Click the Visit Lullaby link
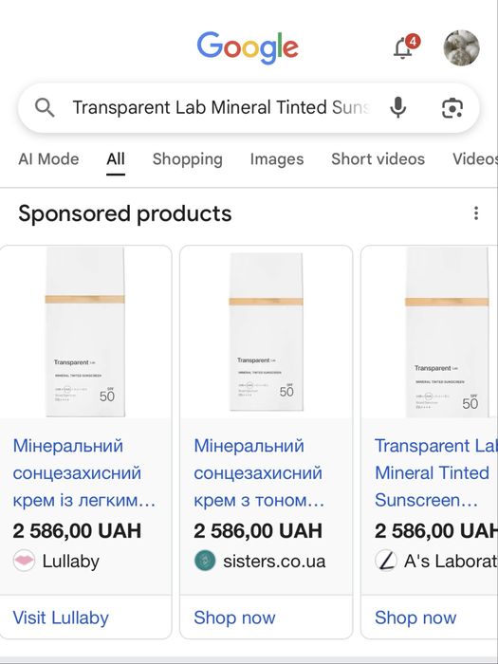The width and height of the screenshot is (498, 664). pyautogui.click(x=61, y=618)
